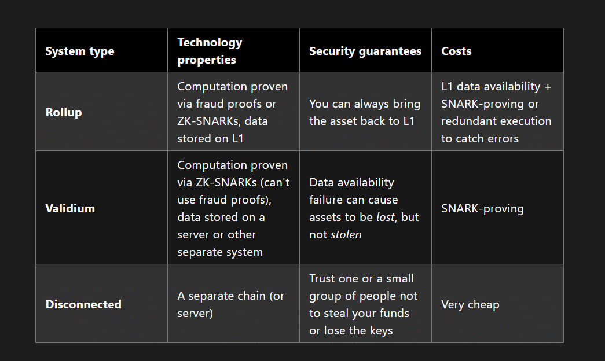Click the "System type" column header
The image size is (605, 361).
tap(80, 51)
